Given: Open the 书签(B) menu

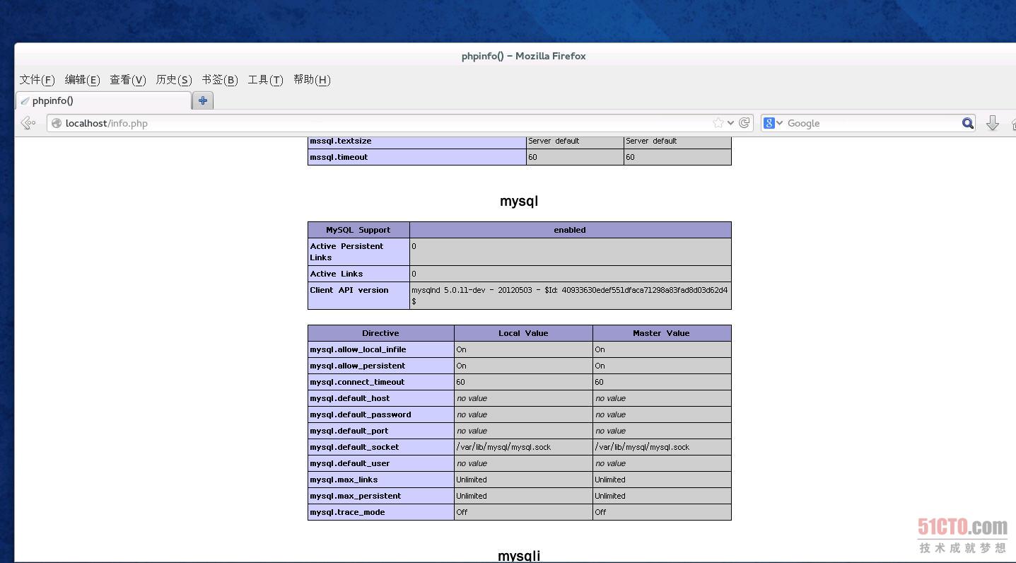Looking at the screenshot, I should [220, 79].
